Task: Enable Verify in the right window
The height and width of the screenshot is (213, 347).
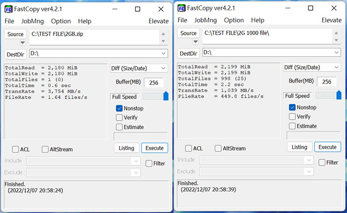Action: pyautogui.click(x=292, y=117)
